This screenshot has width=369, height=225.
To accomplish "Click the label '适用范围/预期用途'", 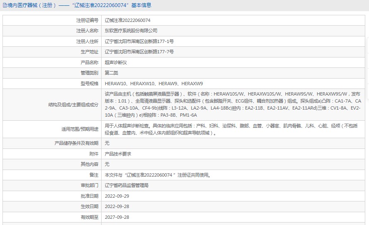I will [80, 129].
